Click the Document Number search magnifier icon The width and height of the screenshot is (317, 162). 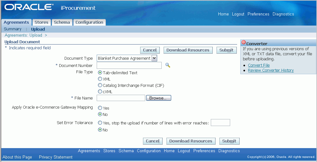pos(168,65)
